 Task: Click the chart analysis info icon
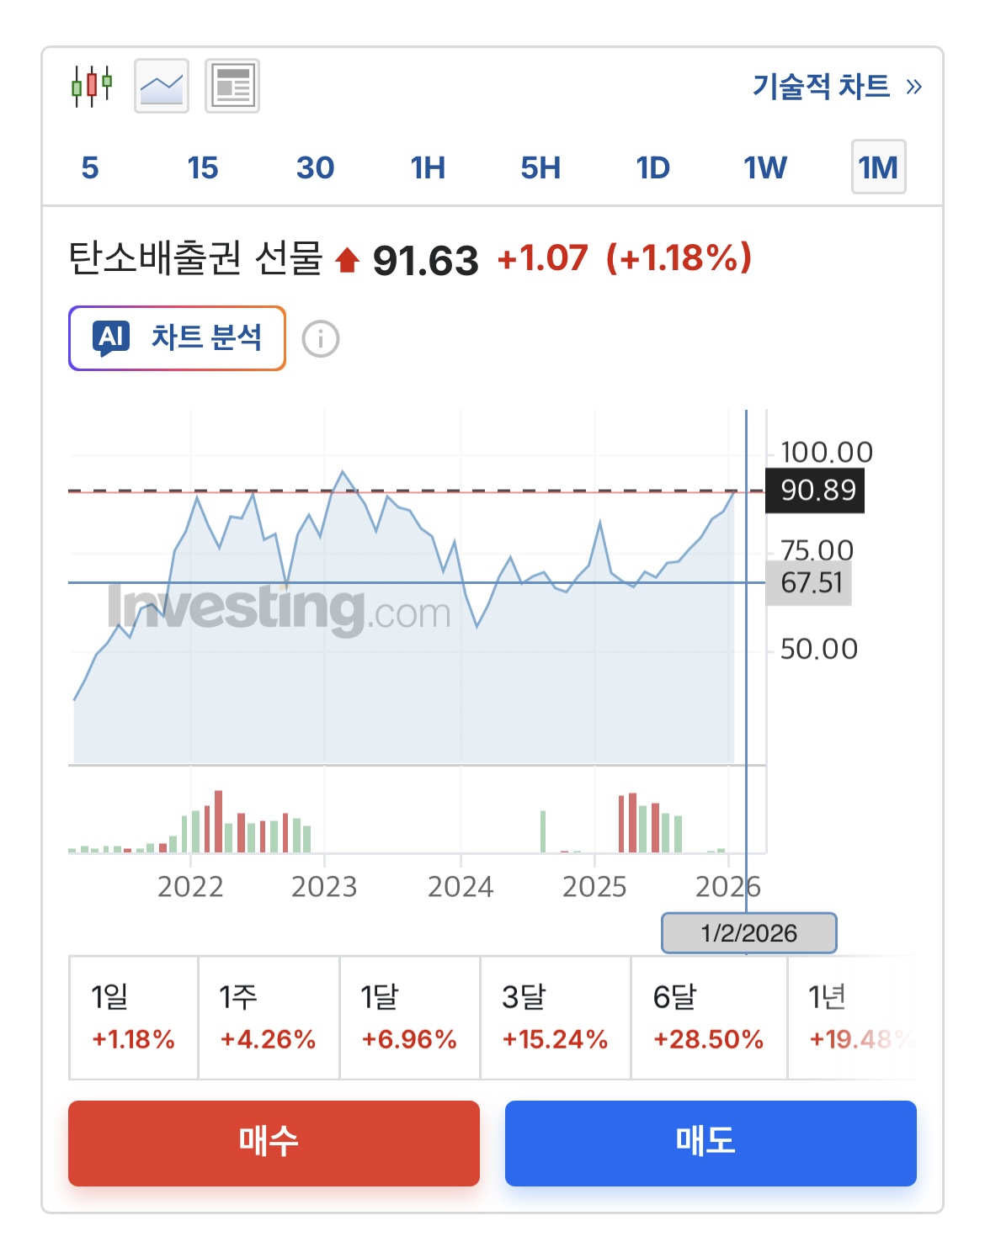click(x=321, y=339)
